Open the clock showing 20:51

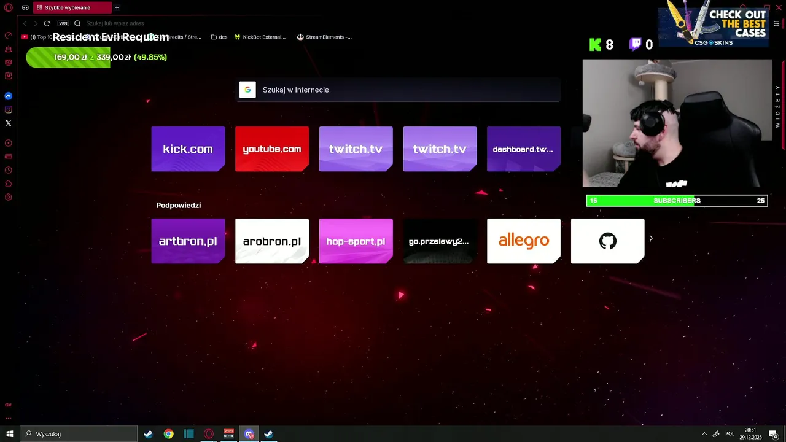pos(750,434)
